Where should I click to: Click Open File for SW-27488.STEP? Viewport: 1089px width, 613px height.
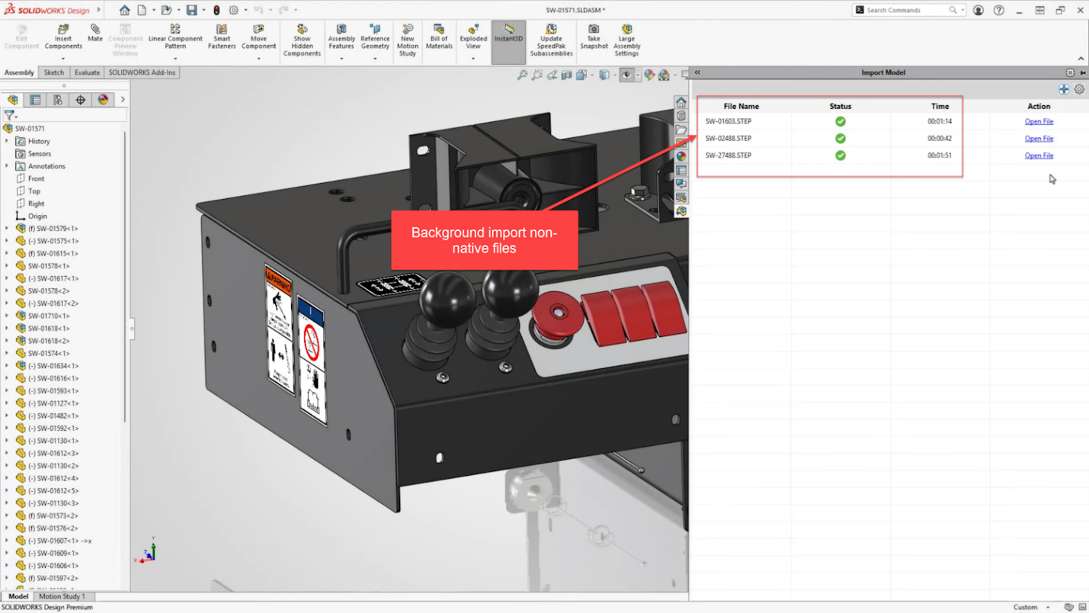(1039, 156)
